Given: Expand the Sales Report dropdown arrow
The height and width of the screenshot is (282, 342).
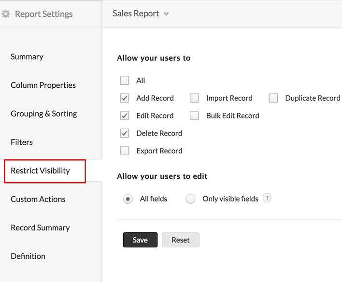Looking at the screenshot, I should pyautogui.click(x=166, y=14).
